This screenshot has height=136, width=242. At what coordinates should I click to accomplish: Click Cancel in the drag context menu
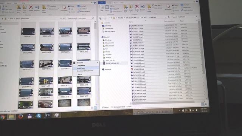(x=79, y=74)
